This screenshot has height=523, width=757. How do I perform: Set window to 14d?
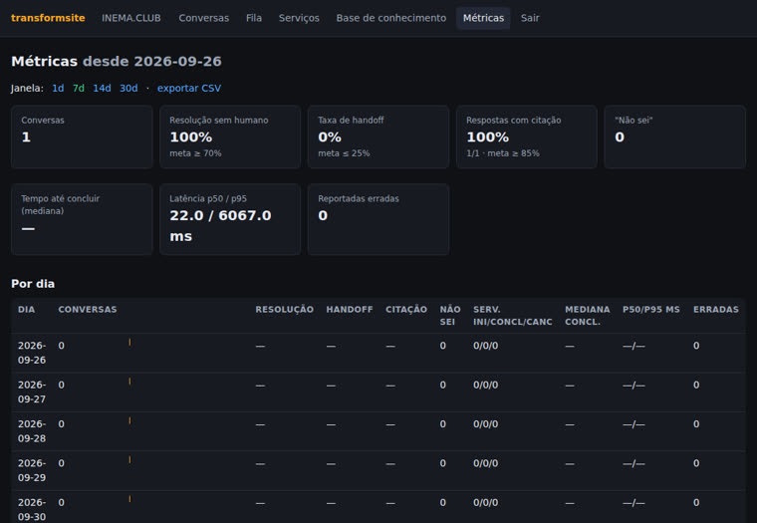point(102,88)
